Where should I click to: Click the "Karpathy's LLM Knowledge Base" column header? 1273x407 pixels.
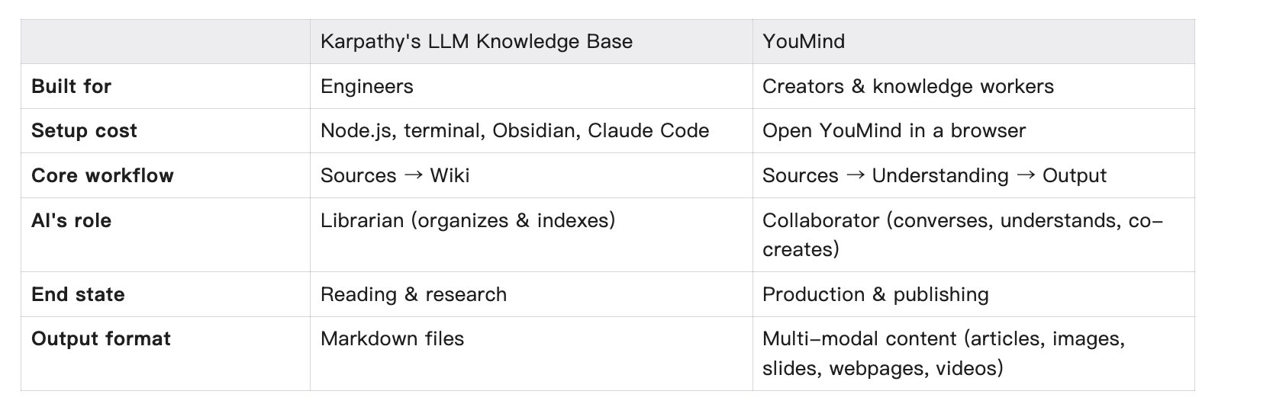click(476, 41)
